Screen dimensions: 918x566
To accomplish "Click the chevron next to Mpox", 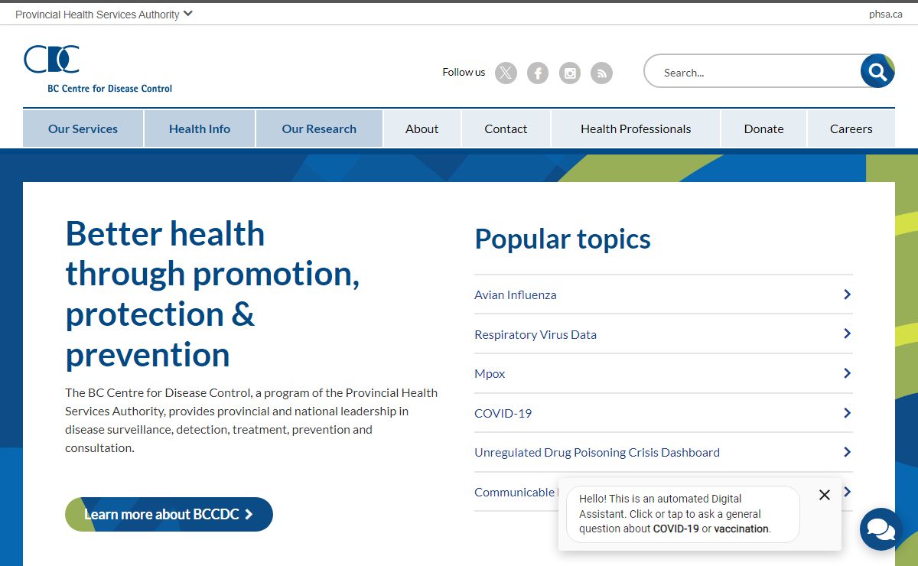I will (x=847, y=373).
